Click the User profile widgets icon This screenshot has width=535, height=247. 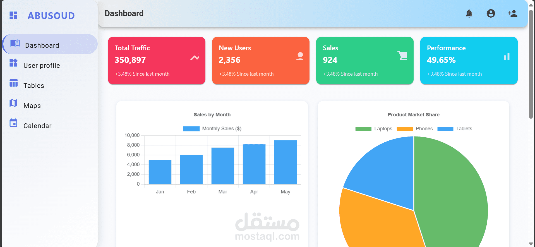[13, 63]
